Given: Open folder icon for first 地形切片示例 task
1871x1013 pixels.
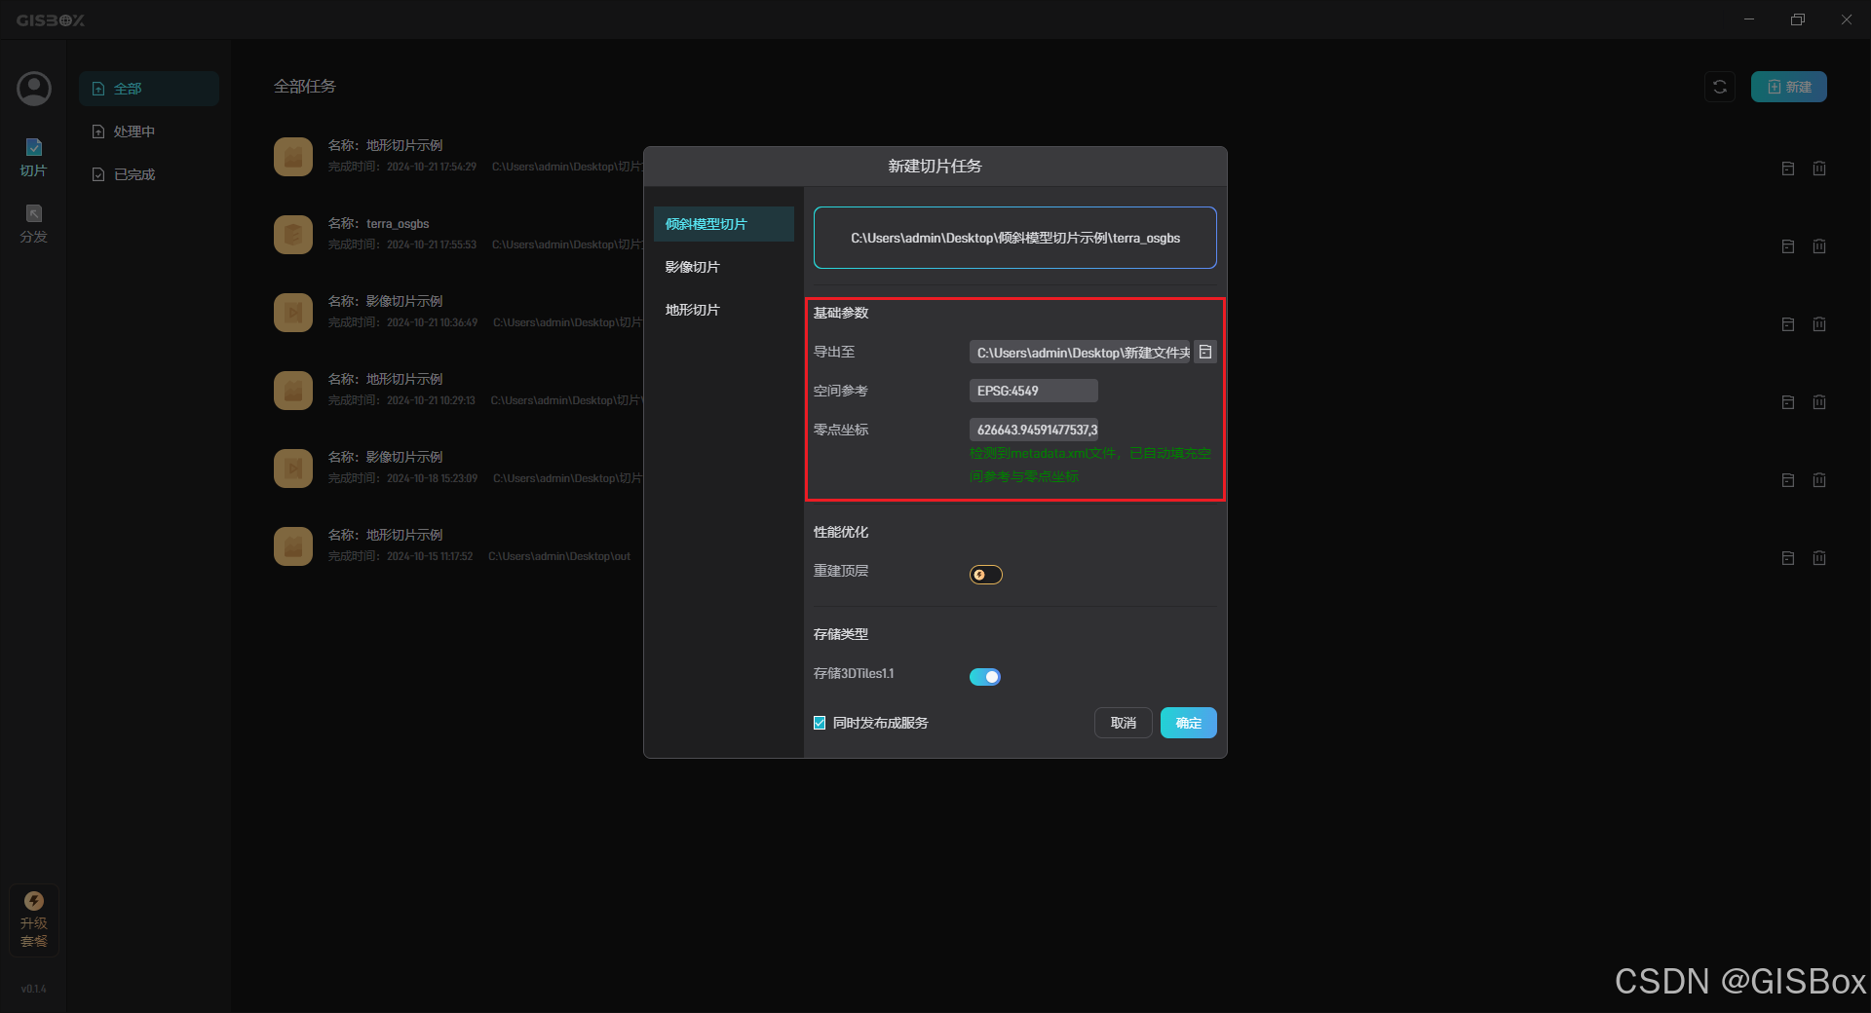Looking at the screenshot, I should 1788,169.
